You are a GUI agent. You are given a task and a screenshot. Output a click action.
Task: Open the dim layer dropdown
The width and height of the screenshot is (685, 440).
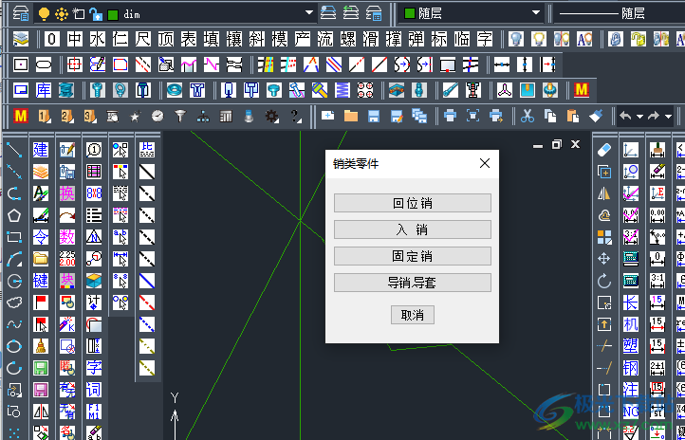pos(309,13)
